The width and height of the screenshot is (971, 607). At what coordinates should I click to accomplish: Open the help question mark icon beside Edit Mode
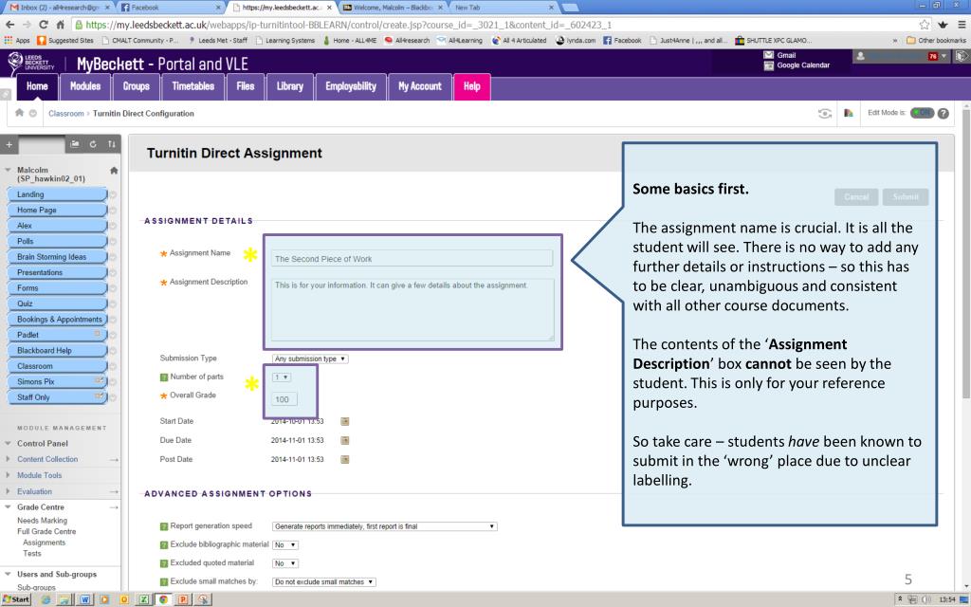pyautogui.click(x=944, y=114)
